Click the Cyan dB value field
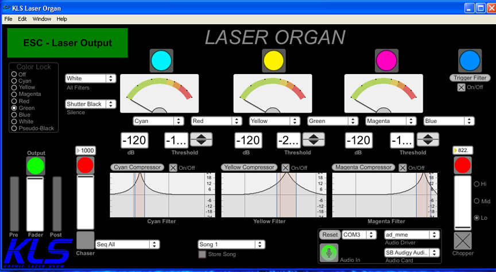The image size is (496, 272). [135, 141]
